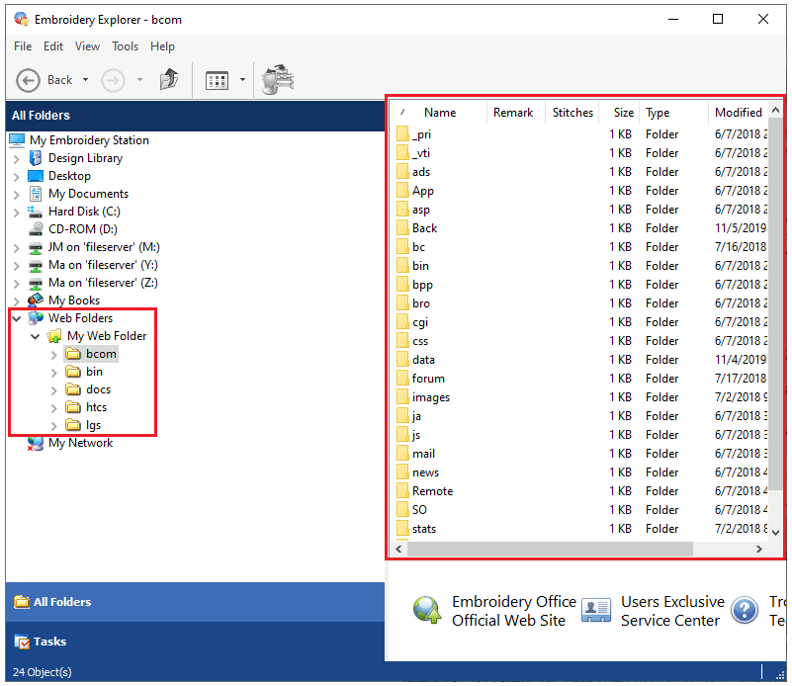The width and height of the screenshot is (792, 686).
Task: Sort list by Size column header
Action: click(619, 113)
